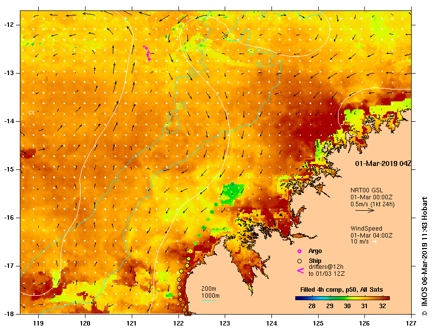Click the 200m contour label
This screenshot has height=331, width=433.
coord(209,289)
